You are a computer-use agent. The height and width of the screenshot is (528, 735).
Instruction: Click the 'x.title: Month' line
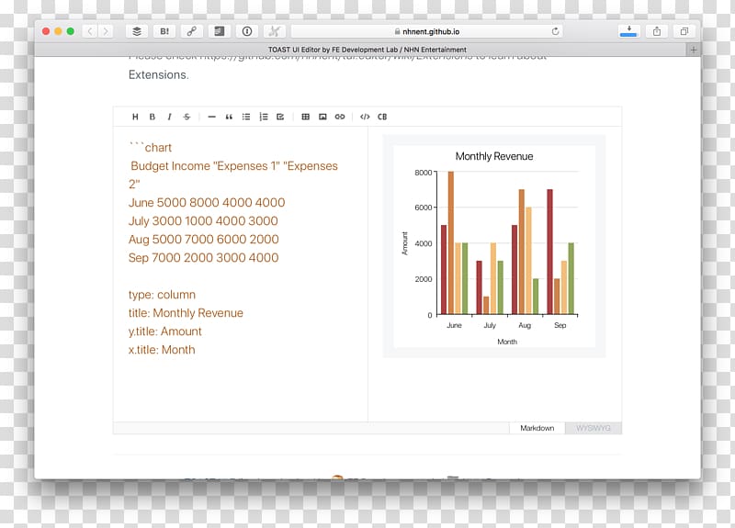162,350
